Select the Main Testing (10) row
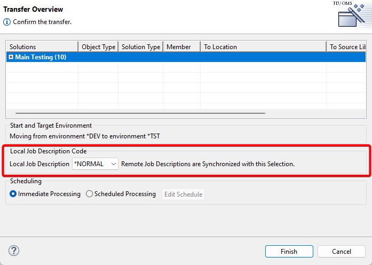Image resolution: width=372 pixels, height=265 pixels. pos(160,57)
